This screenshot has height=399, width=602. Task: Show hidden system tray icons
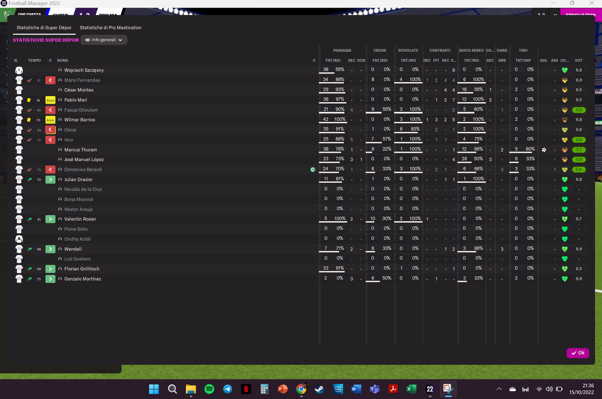tap(499, 389)
